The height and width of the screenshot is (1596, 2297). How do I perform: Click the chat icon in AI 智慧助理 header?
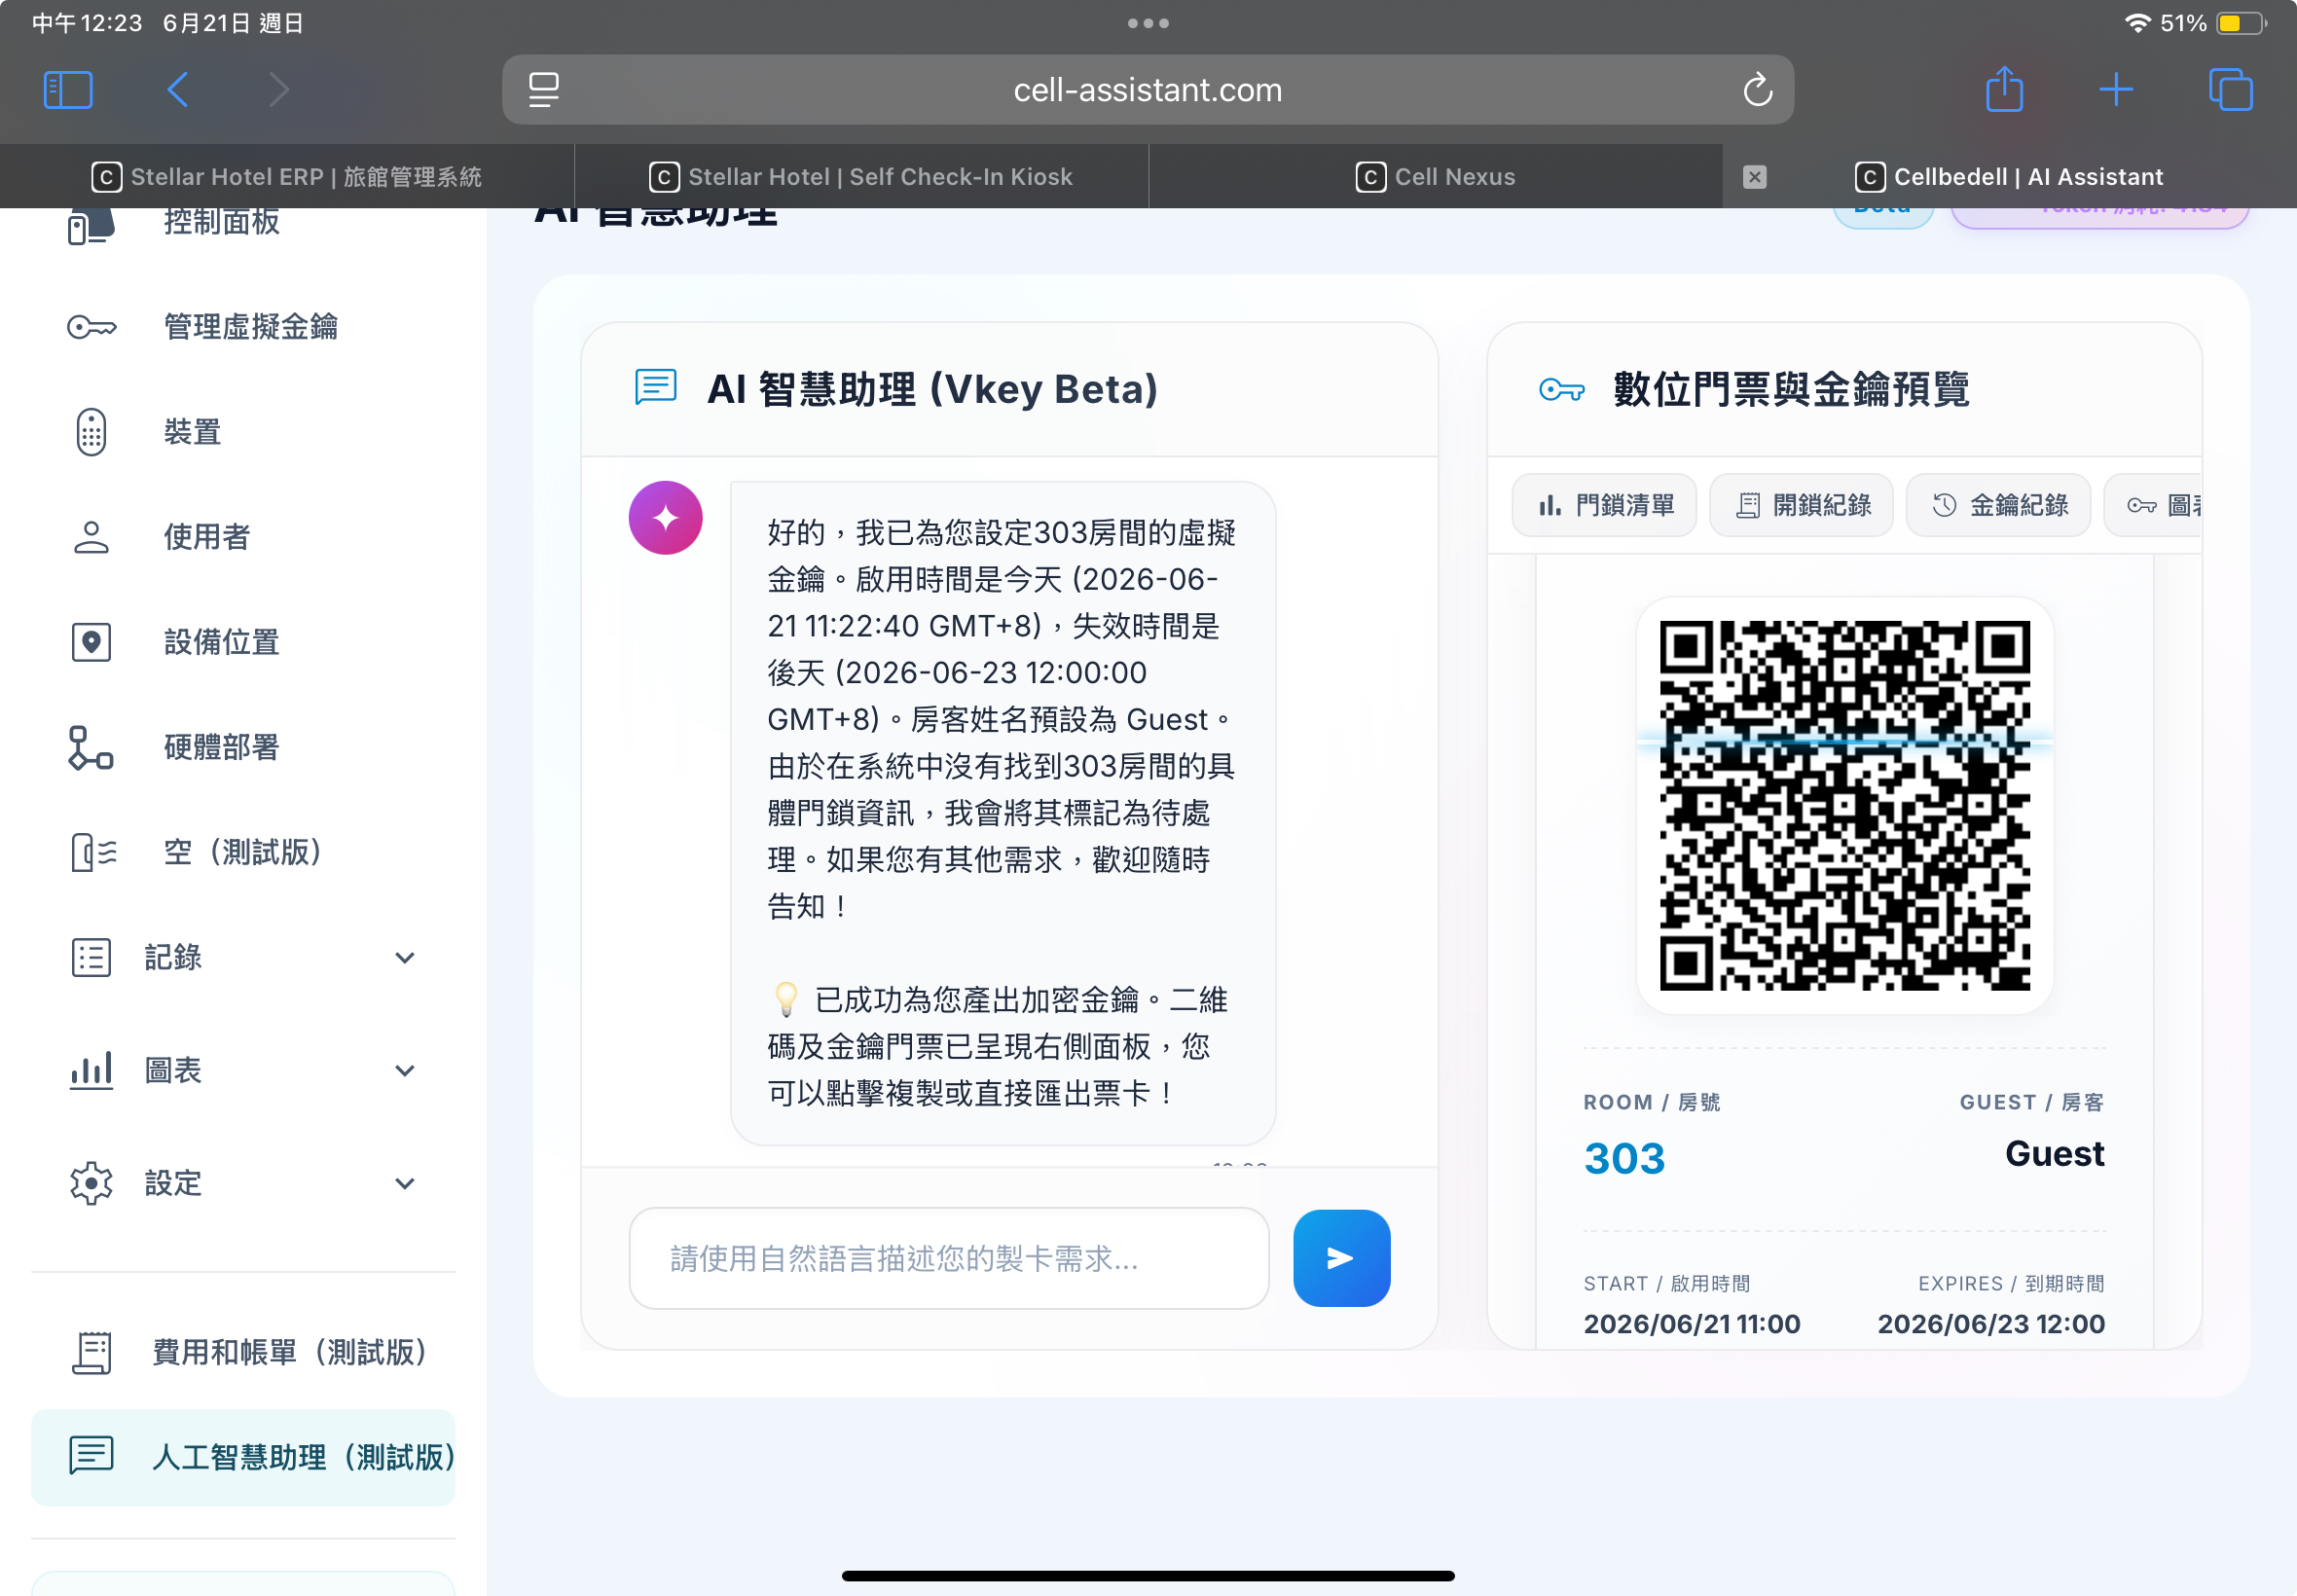pos(656,387)
